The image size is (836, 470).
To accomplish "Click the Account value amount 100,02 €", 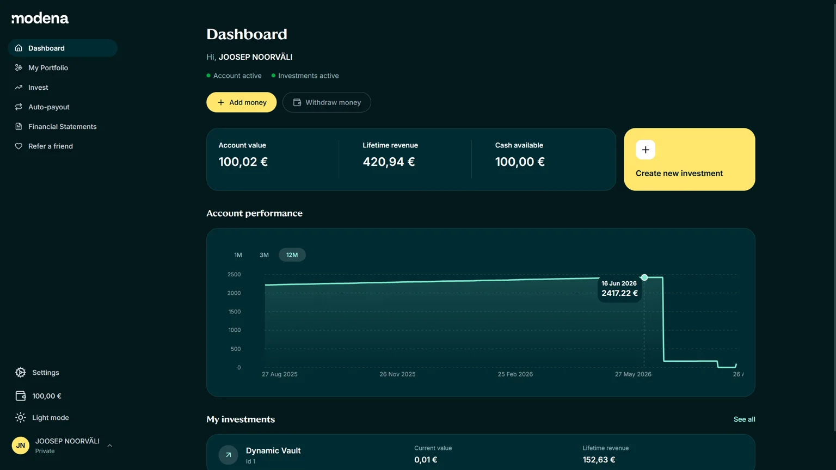I will click(243, 162).
